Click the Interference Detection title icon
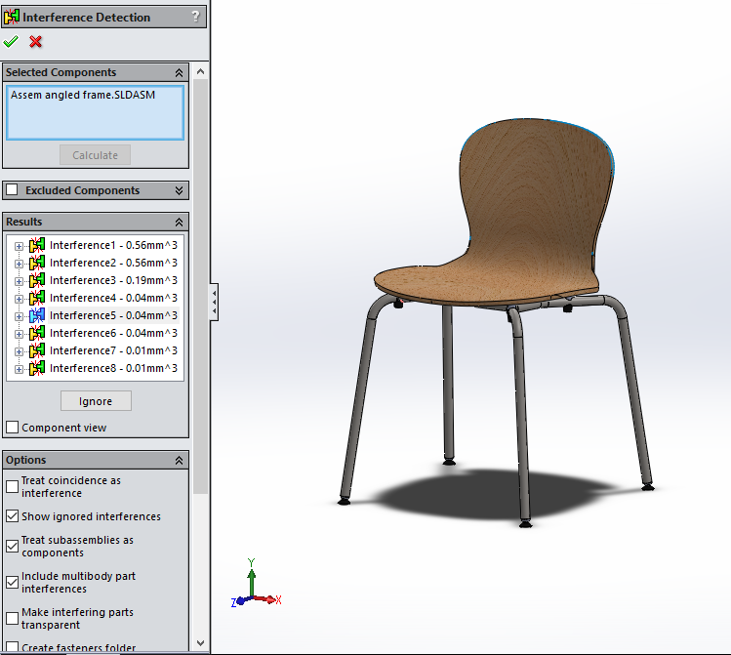 (11, 18)
